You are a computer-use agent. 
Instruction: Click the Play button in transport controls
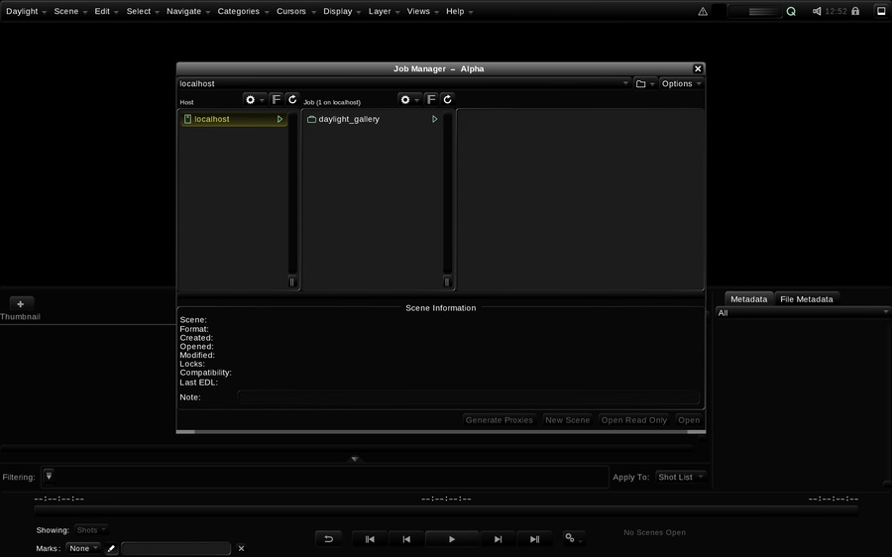click(x=452, y=539)
